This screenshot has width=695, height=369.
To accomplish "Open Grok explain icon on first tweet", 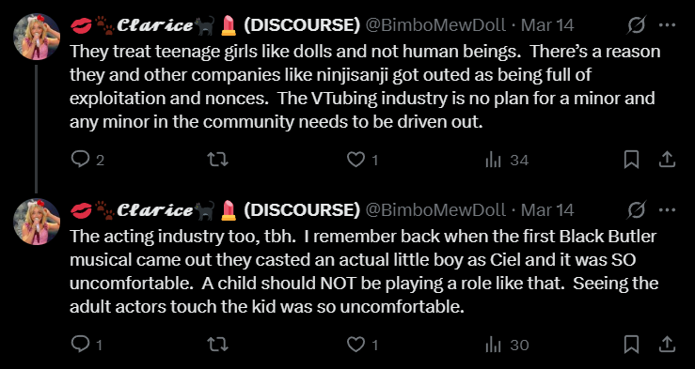I will [x=636, y=25].
